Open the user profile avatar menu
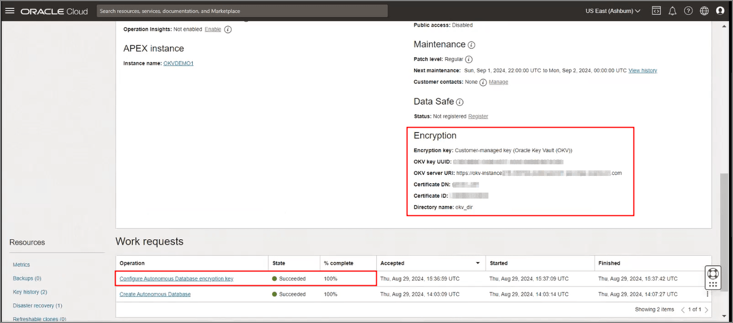Screen dimensions: 733x323 click(x=720, y=11)
